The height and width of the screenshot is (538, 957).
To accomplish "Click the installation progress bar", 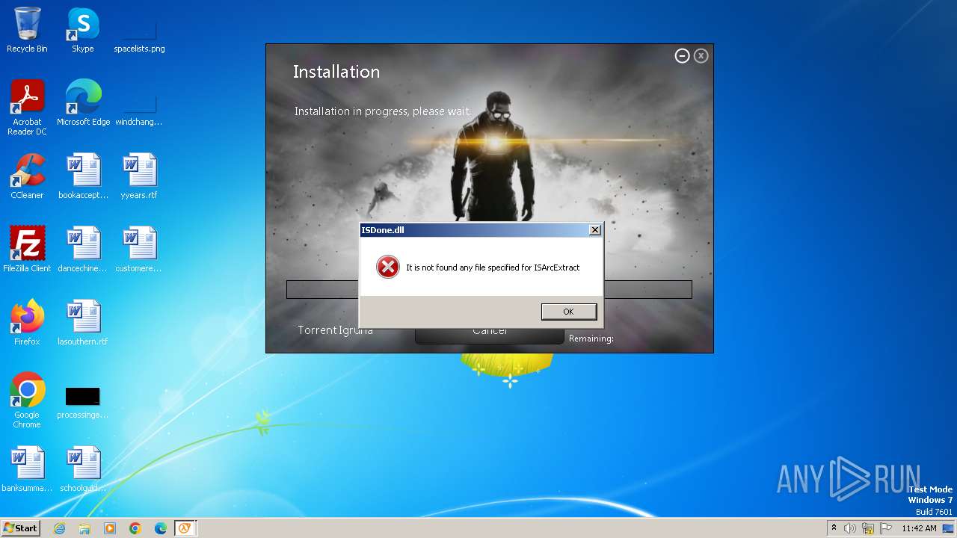I will tap(489, 289).
